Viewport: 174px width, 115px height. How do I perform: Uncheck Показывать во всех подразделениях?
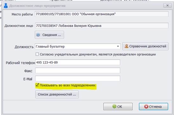click(x=37, y=85)
